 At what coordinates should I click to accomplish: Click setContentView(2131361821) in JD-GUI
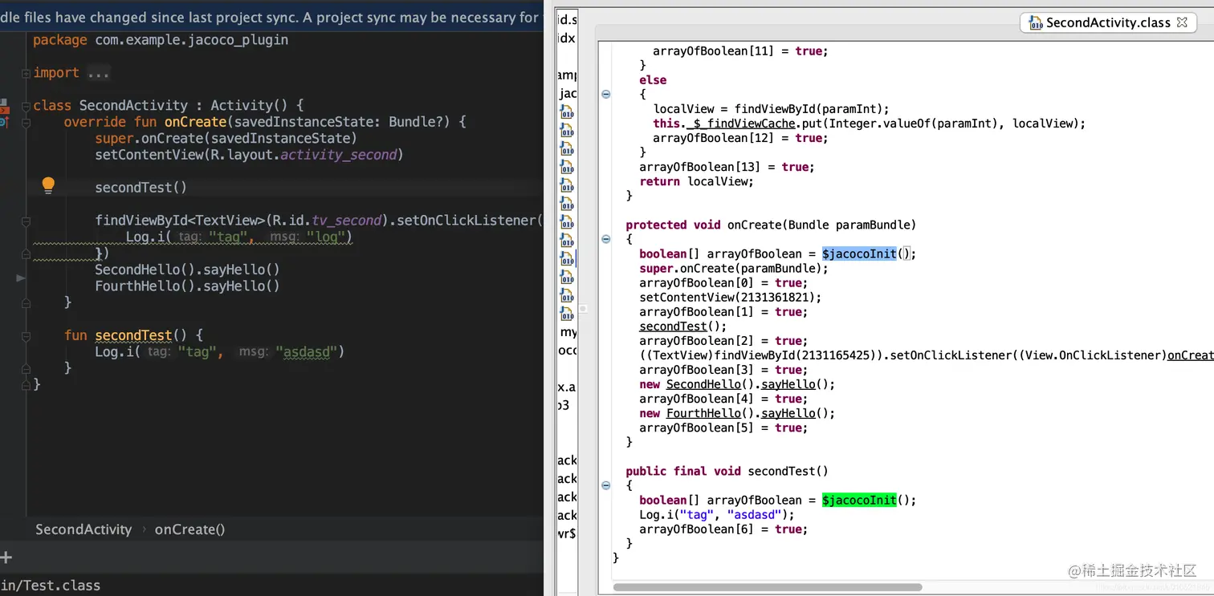tap(731, 298)
